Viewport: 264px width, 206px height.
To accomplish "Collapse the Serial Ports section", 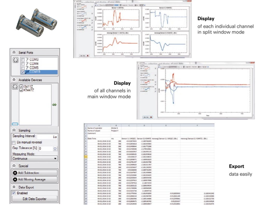I will click(14, 53).
